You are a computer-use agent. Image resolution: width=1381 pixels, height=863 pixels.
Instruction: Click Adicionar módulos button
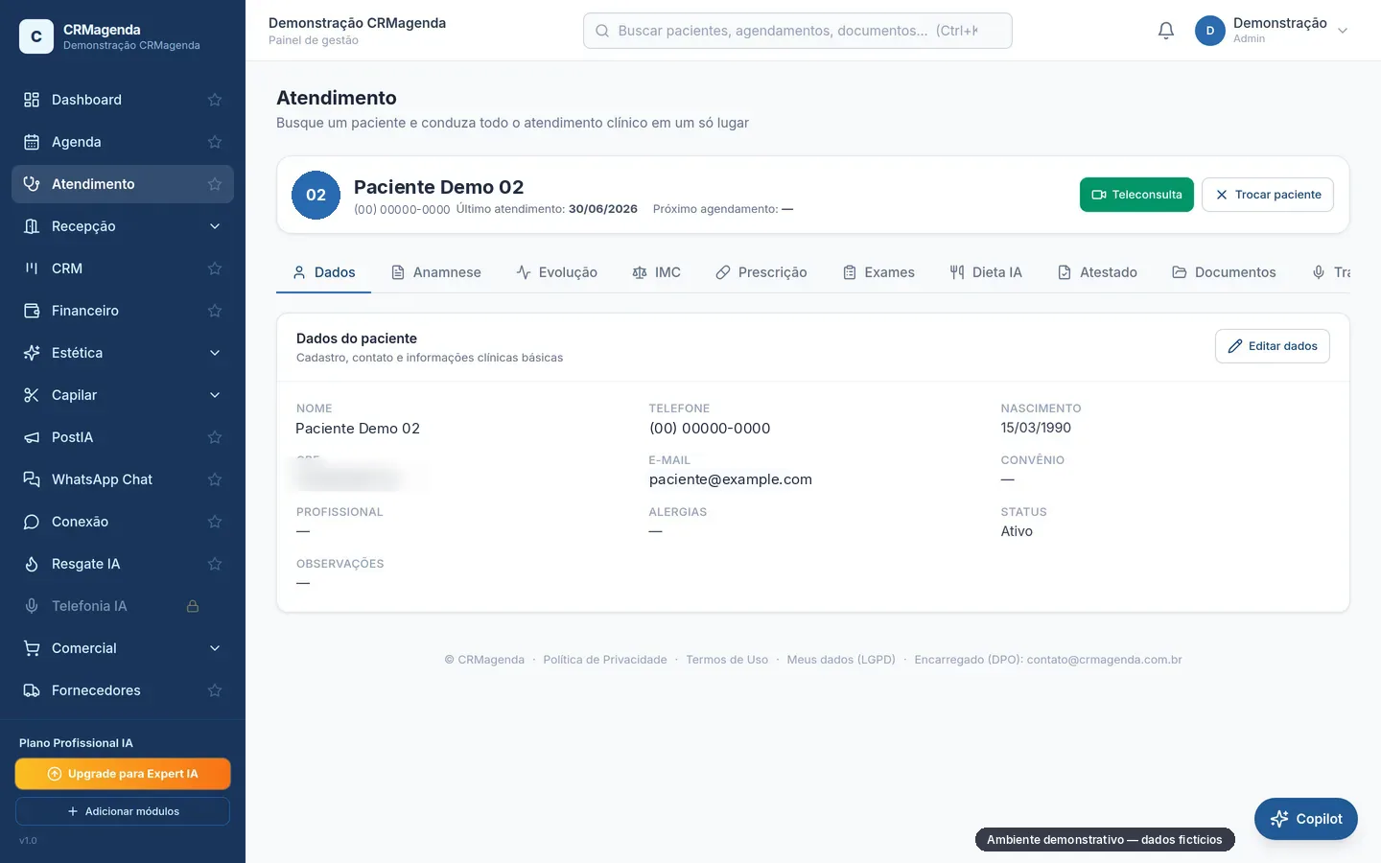[123, 811]
